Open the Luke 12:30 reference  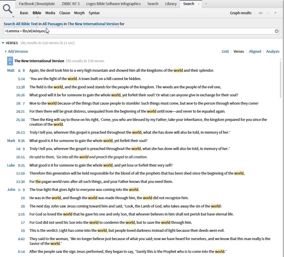point(20,182)
